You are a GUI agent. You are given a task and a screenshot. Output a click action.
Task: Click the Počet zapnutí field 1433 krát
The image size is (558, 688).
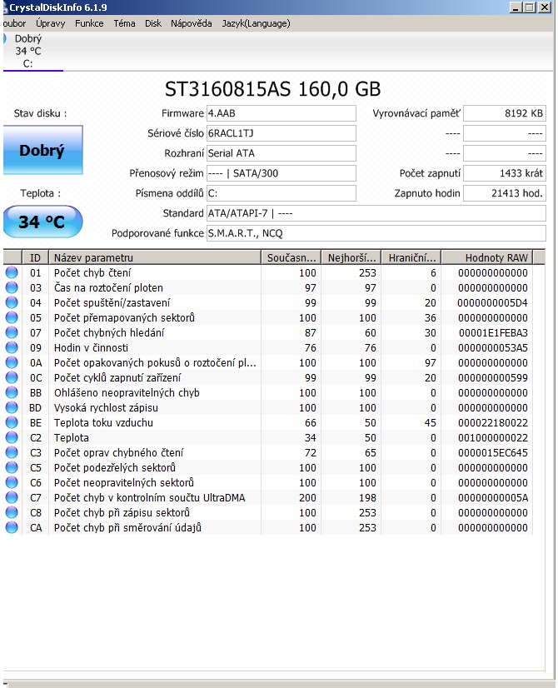505,173
